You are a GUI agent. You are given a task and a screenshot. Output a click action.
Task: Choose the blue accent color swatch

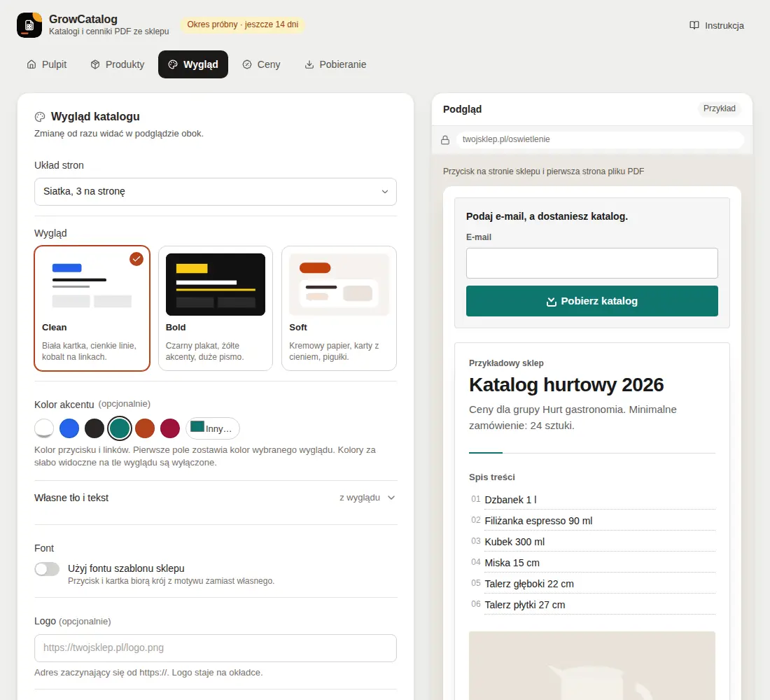69,428
